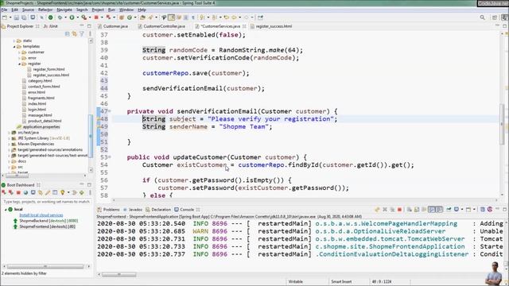Viewport: 509px width, 286px height.
Task: Click the green Boot Dashboard icon in main toolbar
Action: [x=51, y=17]
